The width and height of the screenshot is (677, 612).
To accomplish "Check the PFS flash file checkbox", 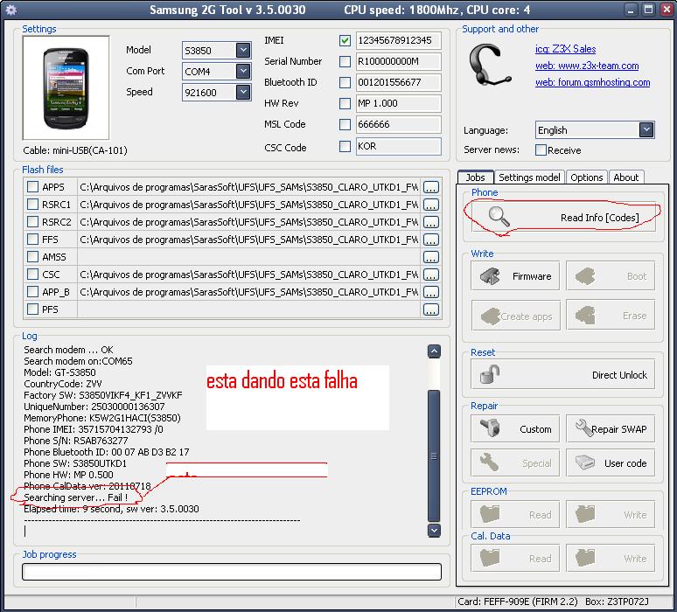I will pos(33,309).
